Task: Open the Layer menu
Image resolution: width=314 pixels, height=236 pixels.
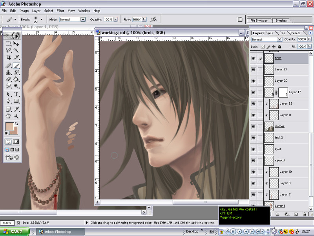Action: pos(36,11)
